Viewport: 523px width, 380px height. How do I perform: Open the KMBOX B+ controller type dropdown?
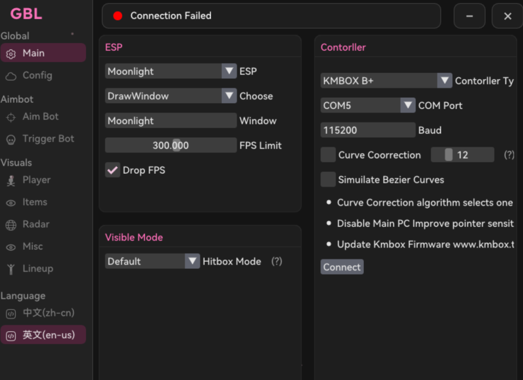386,81
